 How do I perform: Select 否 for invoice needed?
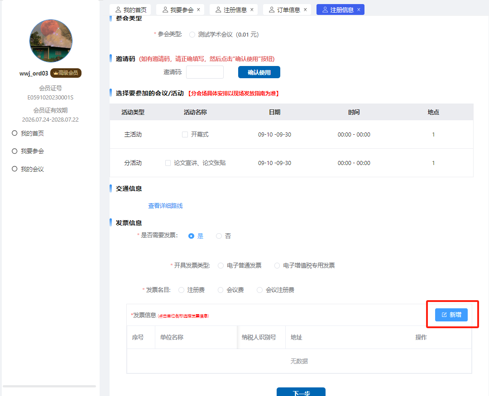pyautogui.click(x=219, y=236)
